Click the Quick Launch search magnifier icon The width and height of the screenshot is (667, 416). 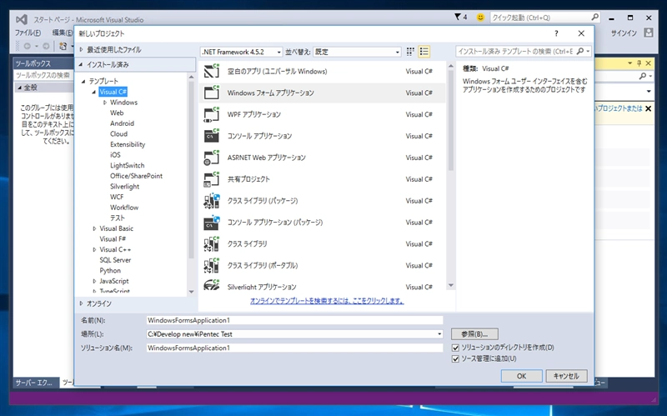(594, 17)
